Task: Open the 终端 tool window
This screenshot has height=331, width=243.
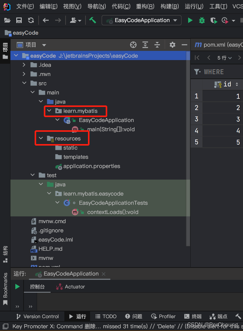Action: point(193,316)
